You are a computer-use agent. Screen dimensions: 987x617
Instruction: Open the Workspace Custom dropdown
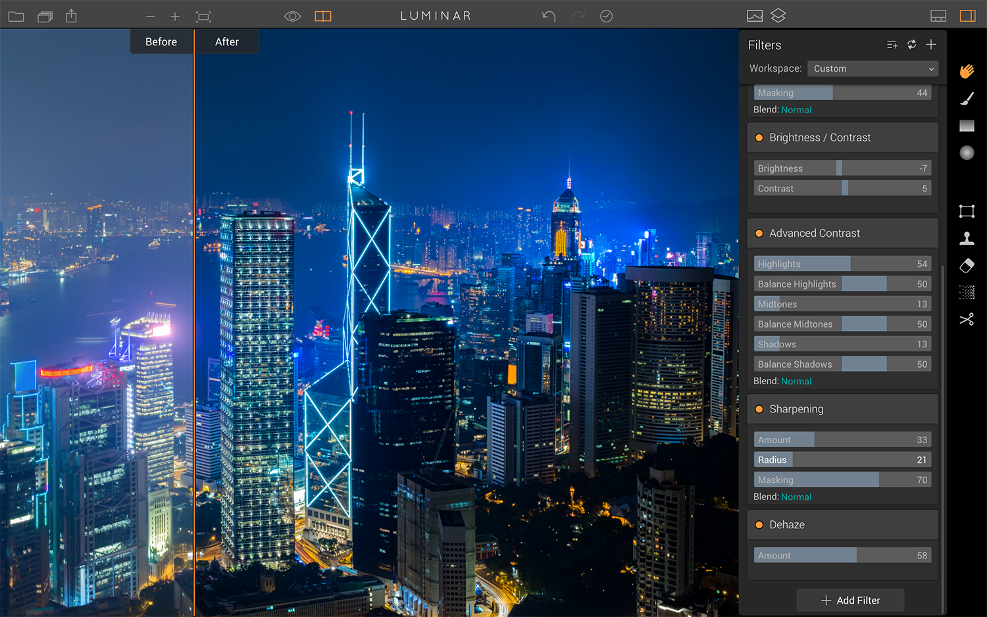pos(873,68)
